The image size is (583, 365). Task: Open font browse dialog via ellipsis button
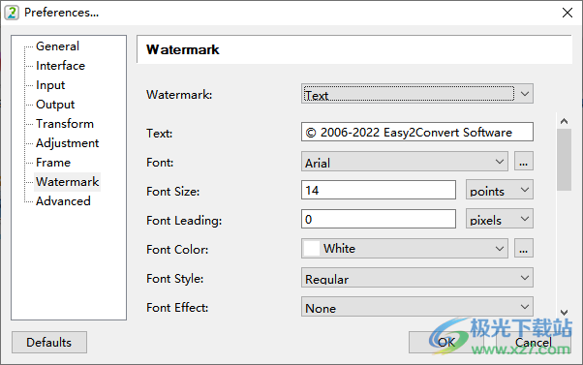tap(524, 162)
